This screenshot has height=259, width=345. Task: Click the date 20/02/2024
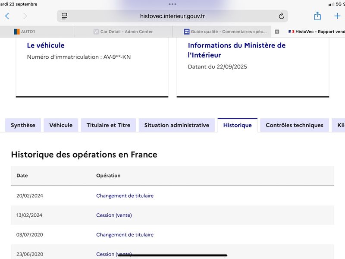click(29, 196)
